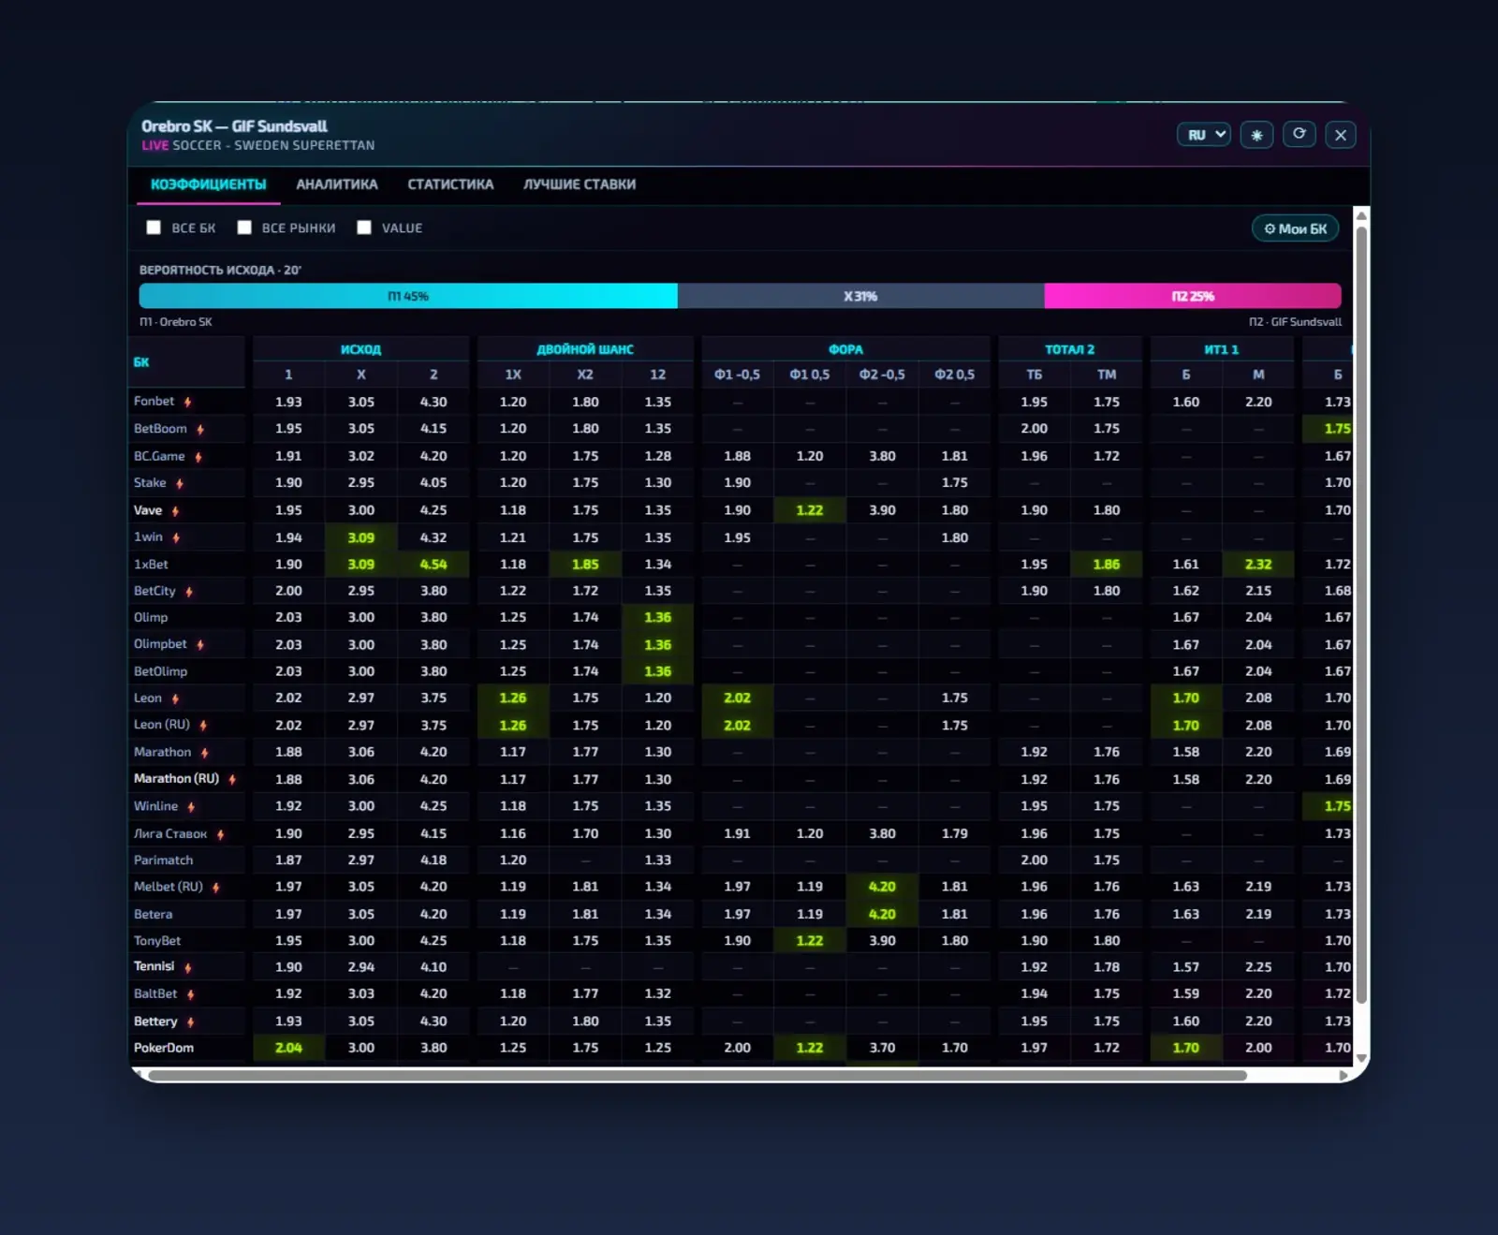
Task: Click the lightning icon next to Bettery
Action: click(x=191, y=1022)
